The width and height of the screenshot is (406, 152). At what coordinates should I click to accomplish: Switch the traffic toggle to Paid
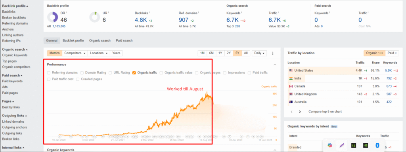(391, 53)
